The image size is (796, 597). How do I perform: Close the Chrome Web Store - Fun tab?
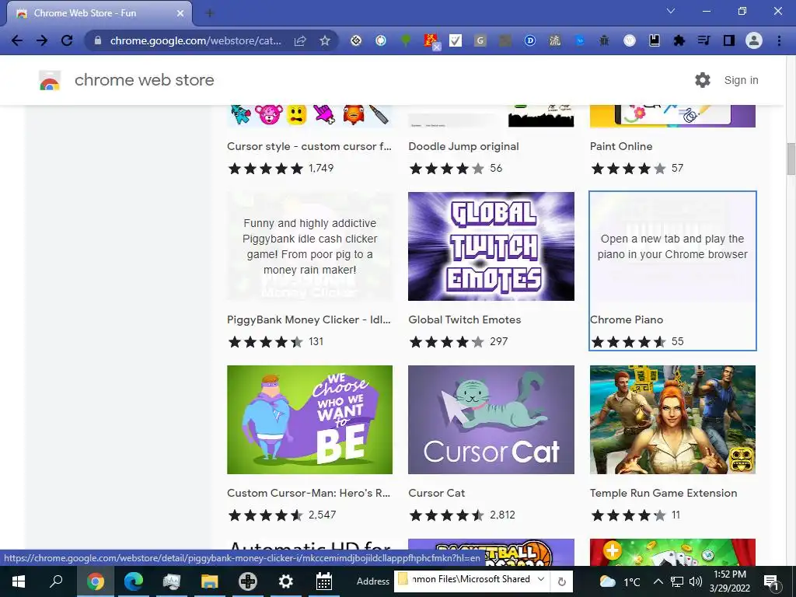tap(180, 13)
